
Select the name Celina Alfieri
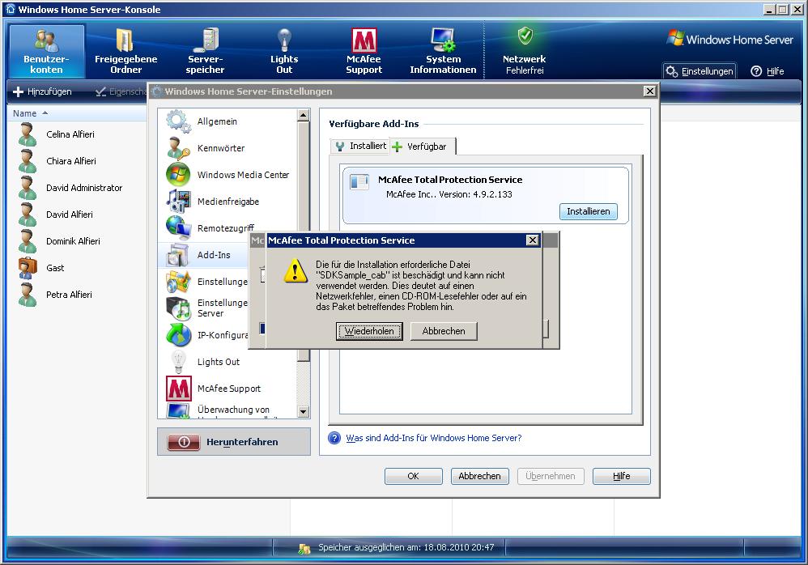[x=70, y=134]
